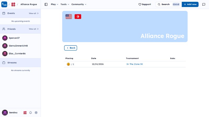Screen dimensions: 209x117
Task: Click Spencer27's avatar
Action: coord(5,38)
